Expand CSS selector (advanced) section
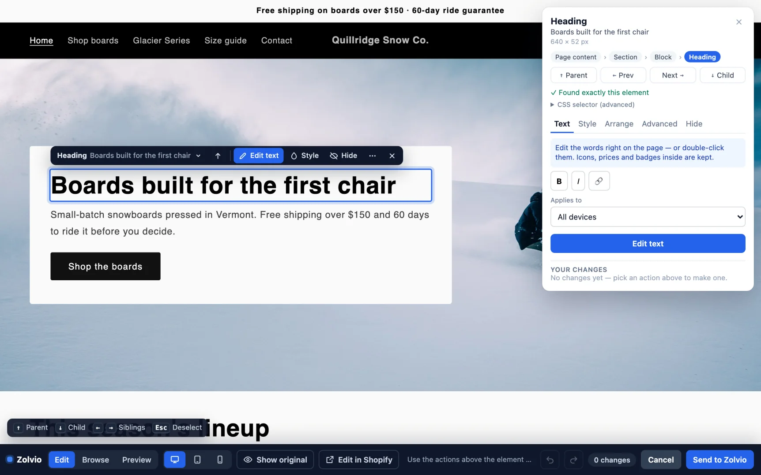This screenshot has width=761, height=475. pos(592,104)
